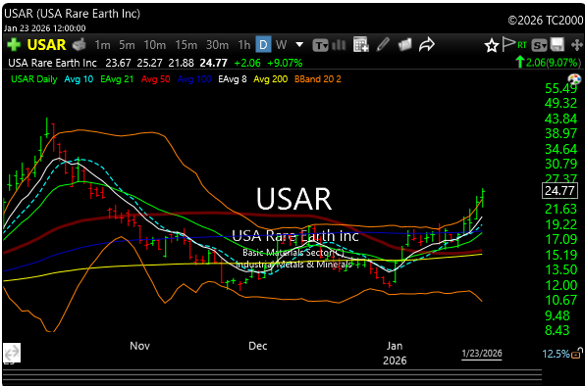Click the +2.06 net change value

(247, 63)
